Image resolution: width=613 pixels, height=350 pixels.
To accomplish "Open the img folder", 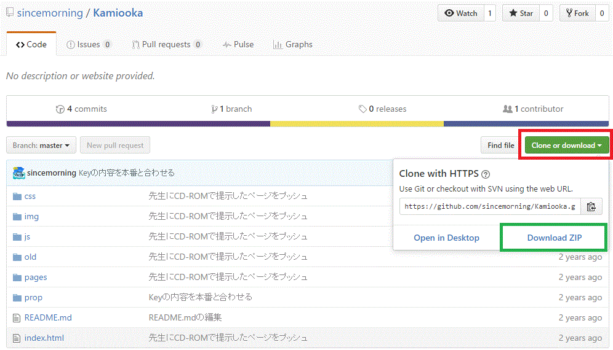I will click(x=31, y=217).
